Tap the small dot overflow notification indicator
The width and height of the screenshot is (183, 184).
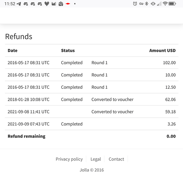tap(75, 4)
